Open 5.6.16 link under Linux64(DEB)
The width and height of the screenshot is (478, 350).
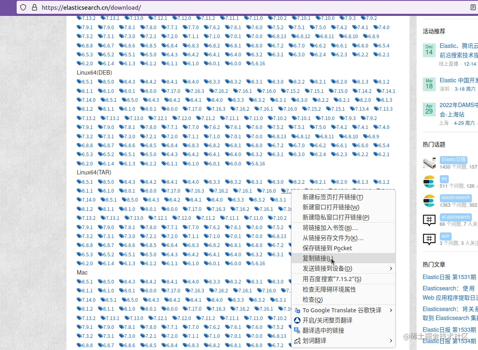[256, 164]
